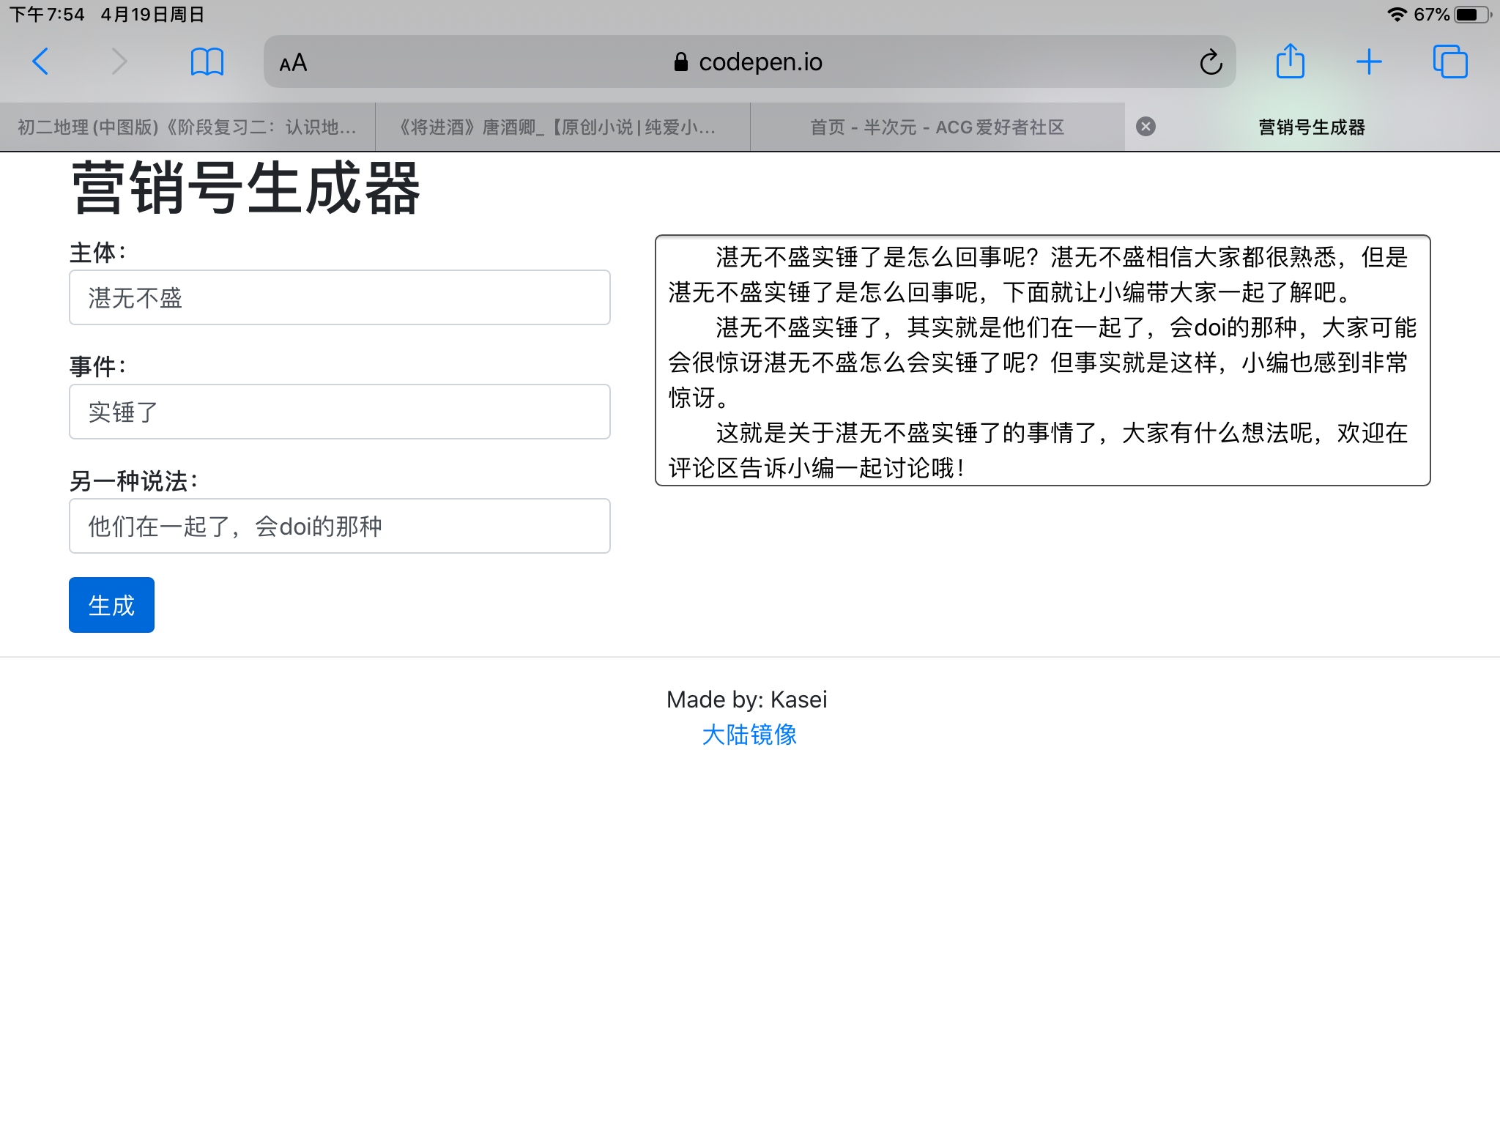Tap the Wi-Fi status icon
Image resolution: width=1500 pixels, height=1125 pixels.
pos(1397,15)
